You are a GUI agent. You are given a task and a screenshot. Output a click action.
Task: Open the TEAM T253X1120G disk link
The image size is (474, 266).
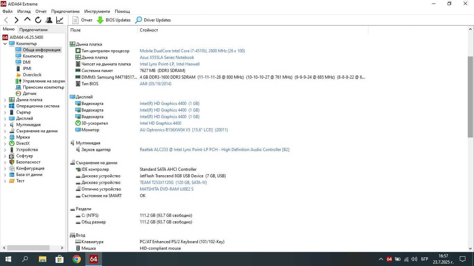coord(173,183)
